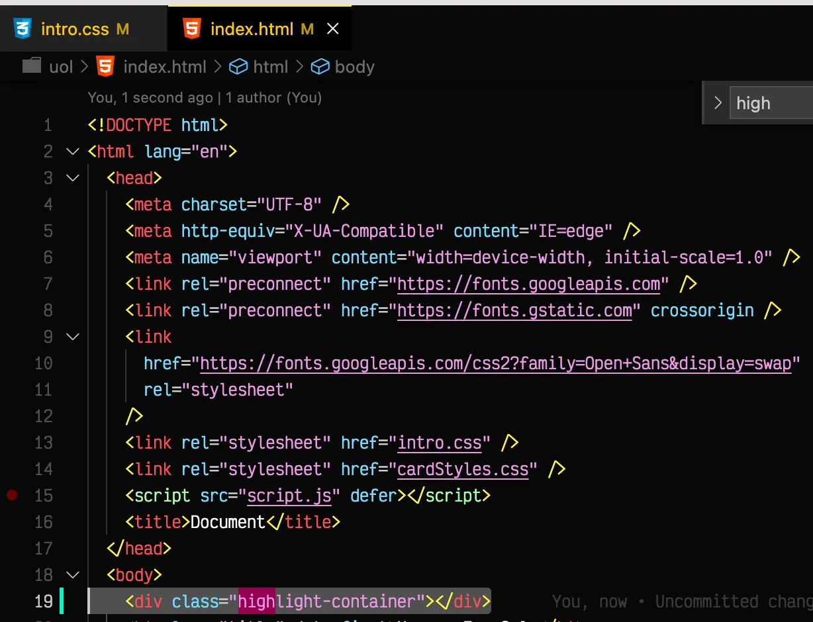
Task: Open the script.js src link
Action: [289, 496]
